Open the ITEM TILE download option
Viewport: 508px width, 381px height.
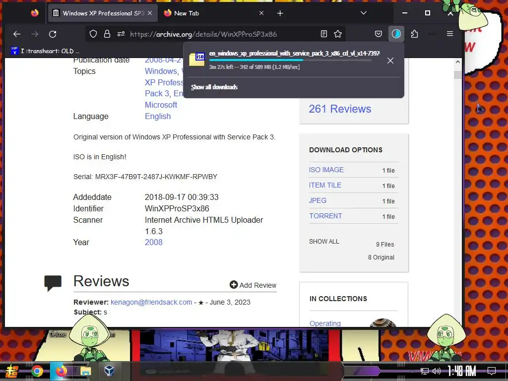[325, 186]
